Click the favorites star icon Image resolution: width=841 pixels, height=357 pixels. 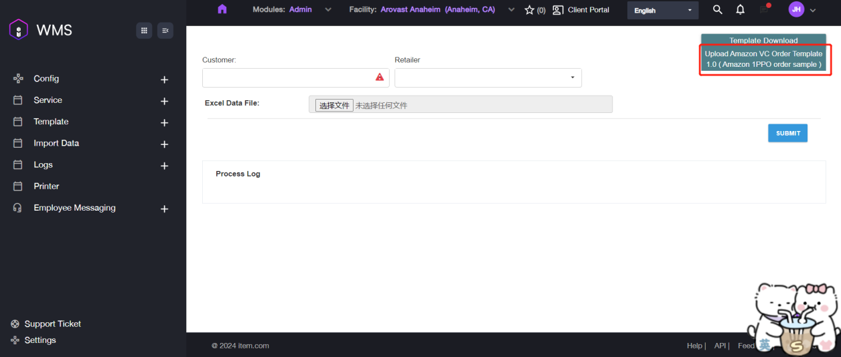[530, 10]
